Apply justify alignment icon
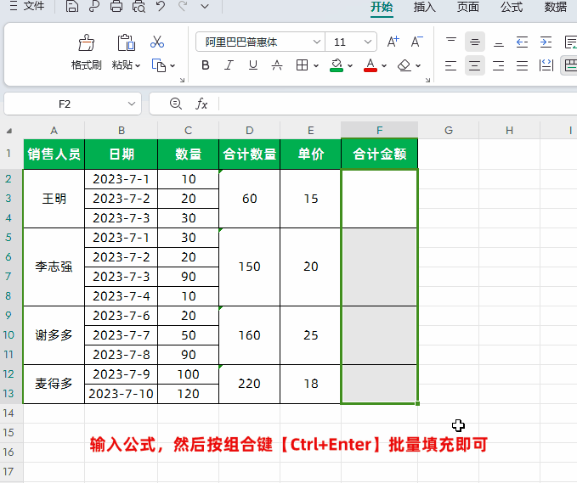The image size is (577, 483). (522, 66)
